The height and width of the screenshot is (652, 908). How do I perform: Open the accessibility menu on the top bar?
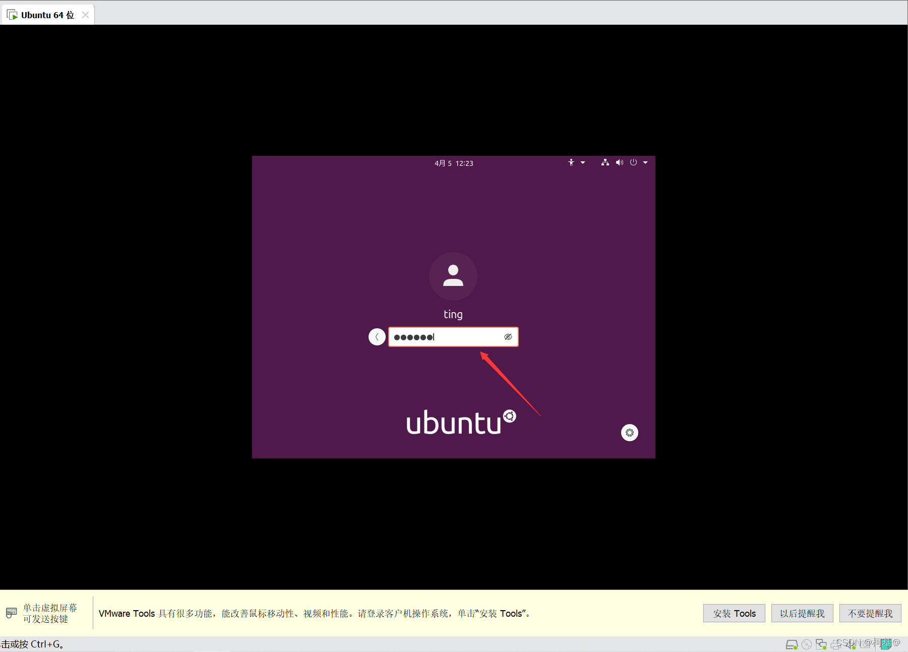point(571,162)
